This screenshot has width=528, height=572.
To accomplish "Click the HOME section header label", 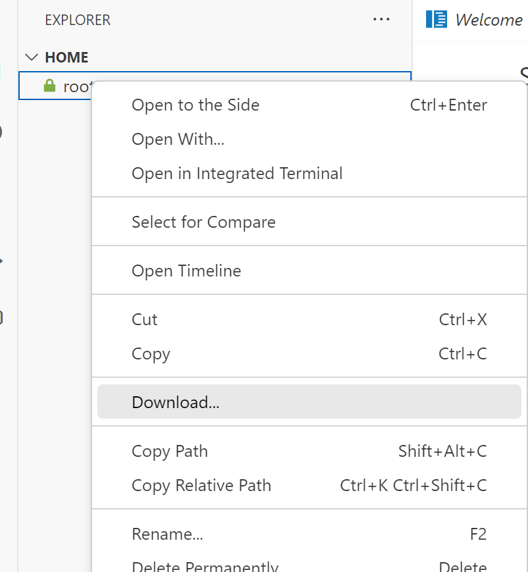I will (66, 57).
